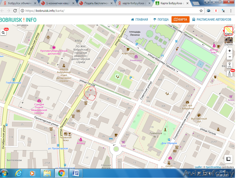The image size is (237, 178).
Task: Bookmark this page with the star
Action: [201, 11]
